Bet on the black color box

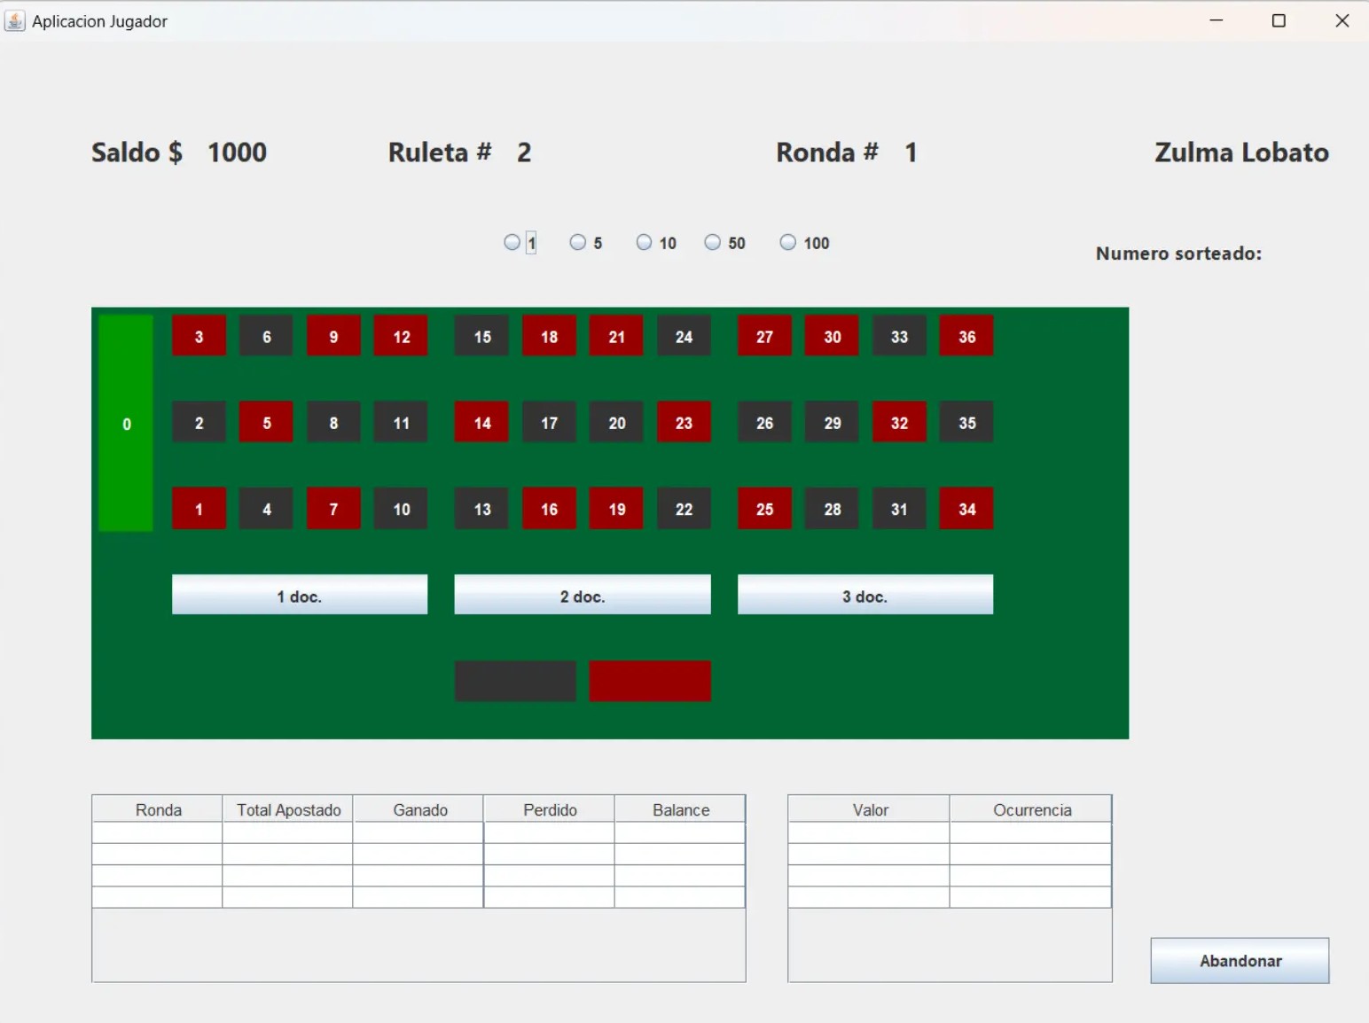point(515,681)
